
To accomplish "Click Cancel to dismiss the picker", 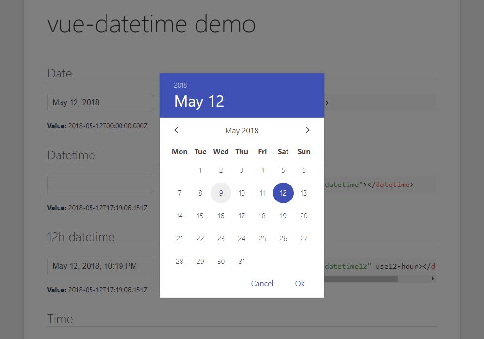I will [x=262, y=283].
